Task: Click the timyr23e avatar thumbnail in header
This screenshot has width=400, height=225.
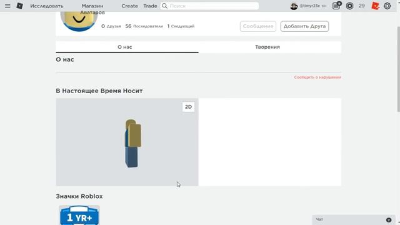Action: coord(294,6)
